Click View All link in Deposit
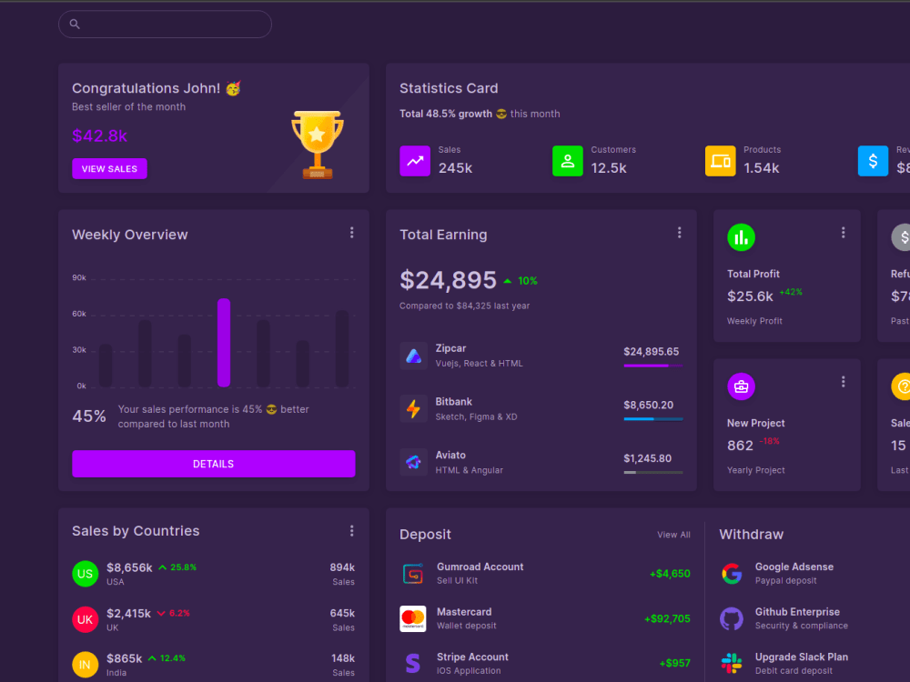The width and height of the screenshot is (910, 682). [673, 535]
